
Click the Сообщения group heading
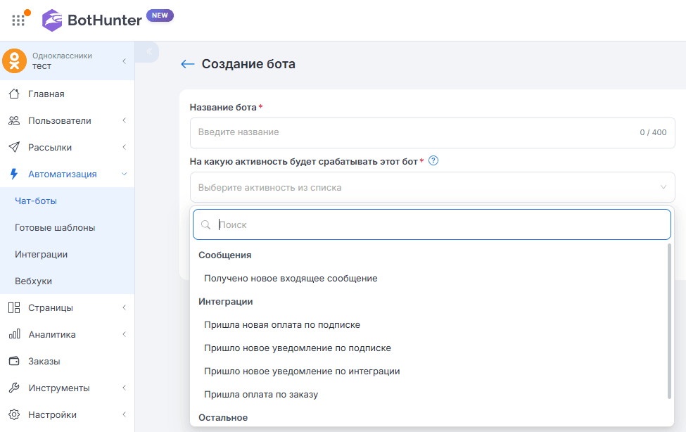tap(225, 255)
